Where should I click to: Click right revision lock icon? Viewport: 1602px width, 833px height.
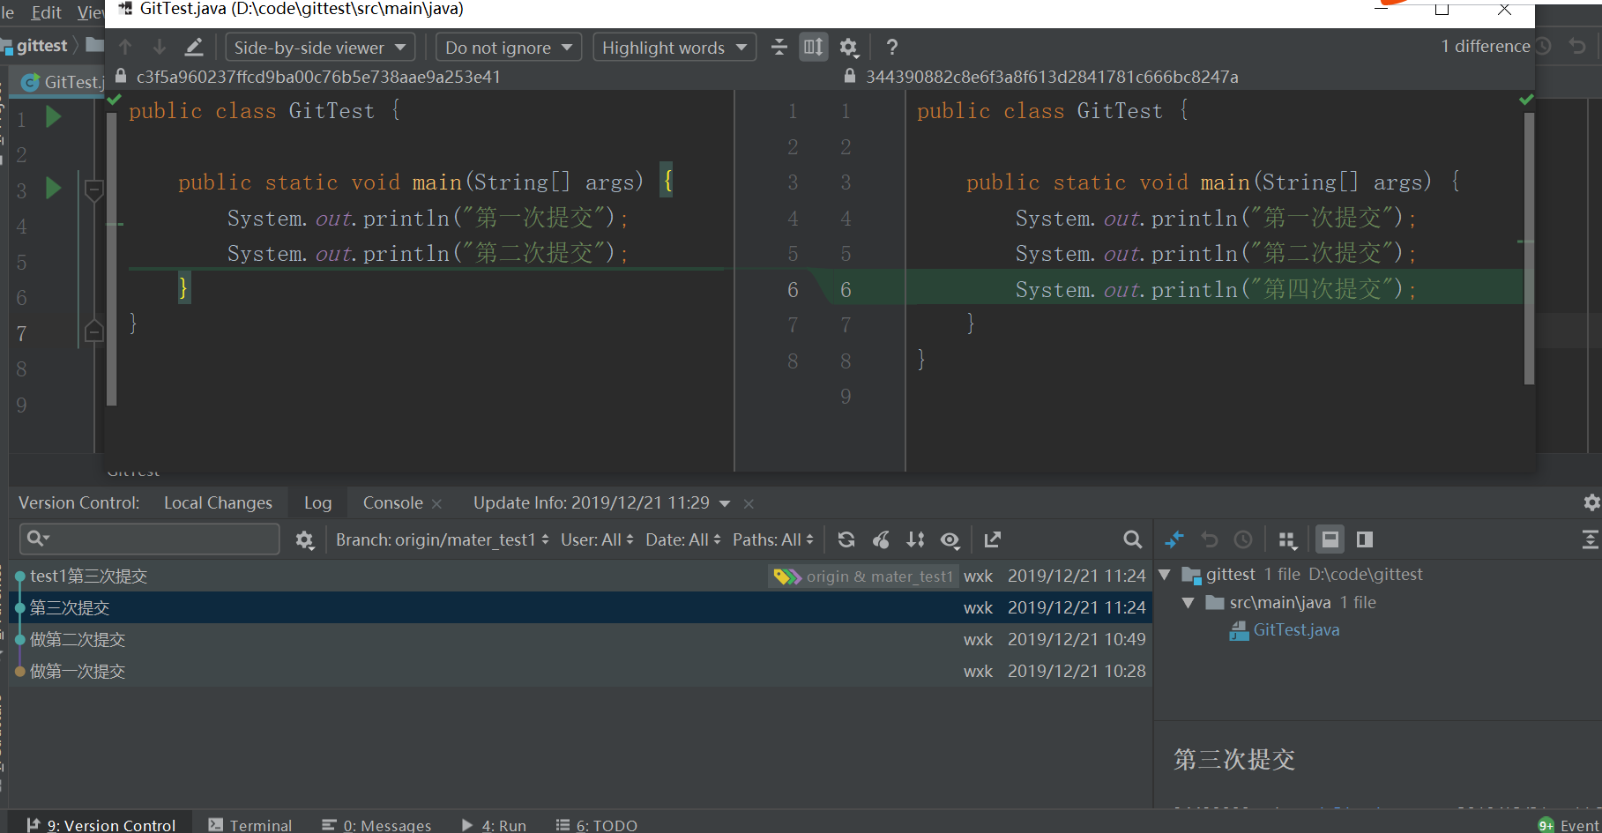point(850,76)
